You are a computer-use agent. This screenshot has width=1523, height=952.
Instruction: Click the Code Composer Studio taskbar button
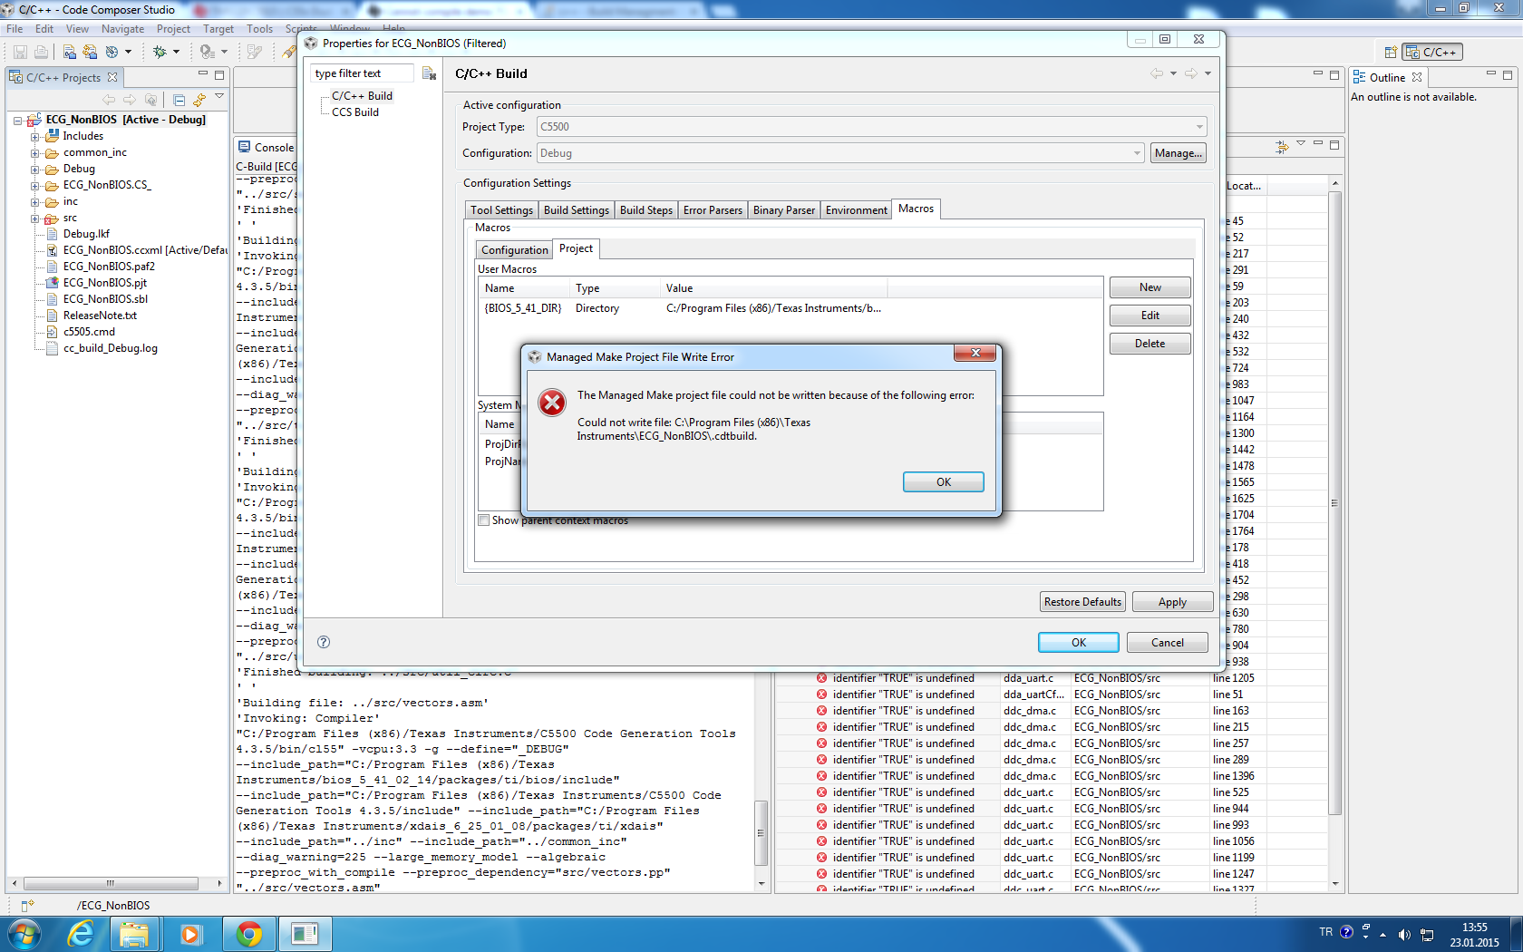pos(304,933)
